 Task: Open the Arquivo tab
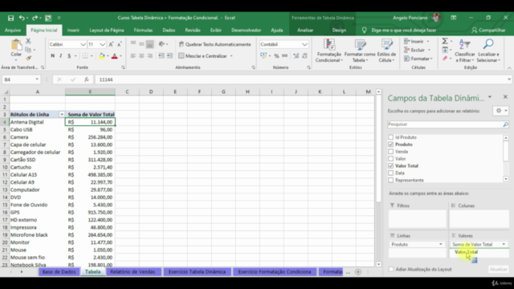(x=13, y=31)
